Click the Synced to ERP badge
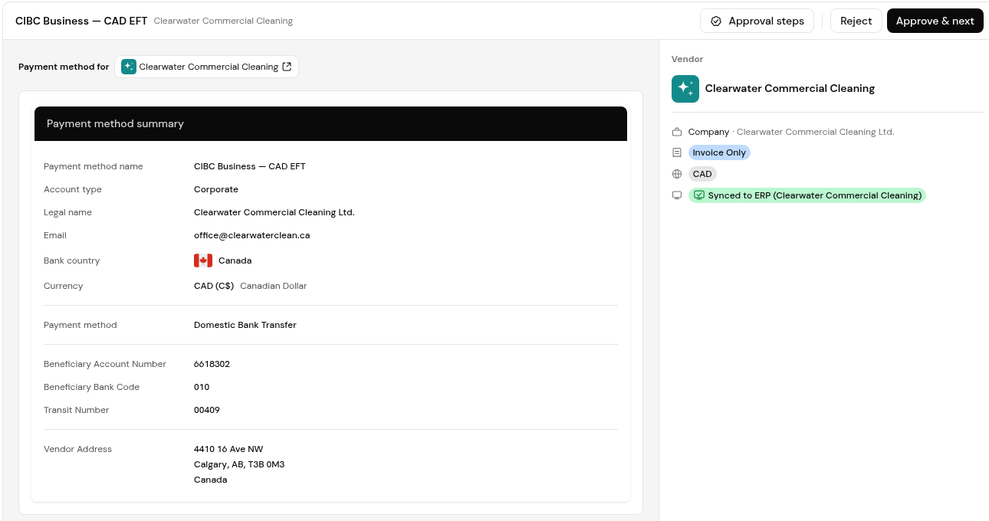The image size is (989, 521). [807, 195]
